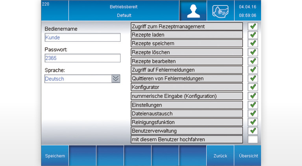This screenshot has height=166, width=302.
Task: Open the user profile icon in header
Action: [x=193, y=11]
